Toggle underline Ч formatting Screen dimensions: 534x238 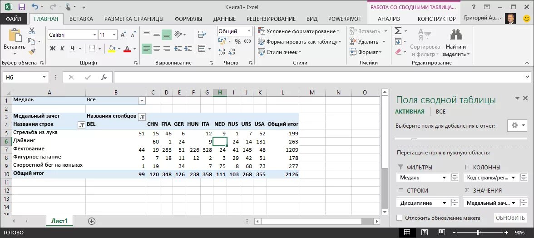click(72, 49)
